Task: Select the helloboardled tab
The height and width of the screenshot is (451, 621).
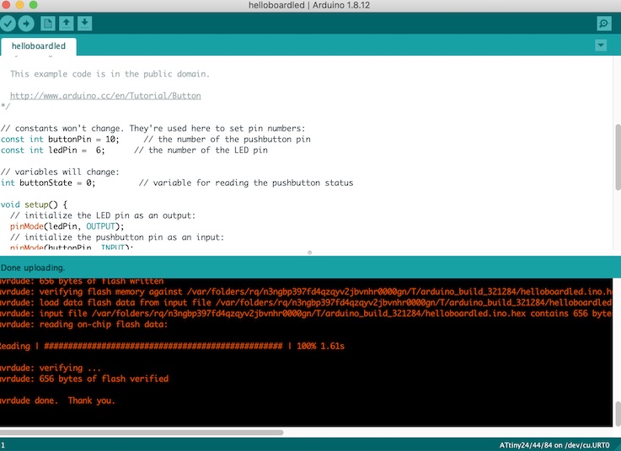Action: point(39,46)
